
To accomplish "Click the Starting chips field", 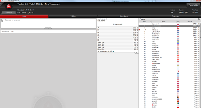I will (48, 31).
